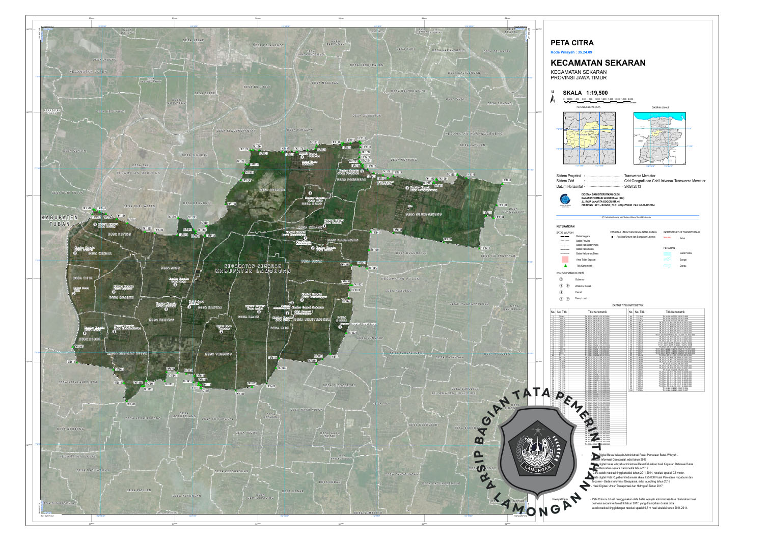Click the black dot Fasilitas Umum symbol

click(x=612, y=237)
